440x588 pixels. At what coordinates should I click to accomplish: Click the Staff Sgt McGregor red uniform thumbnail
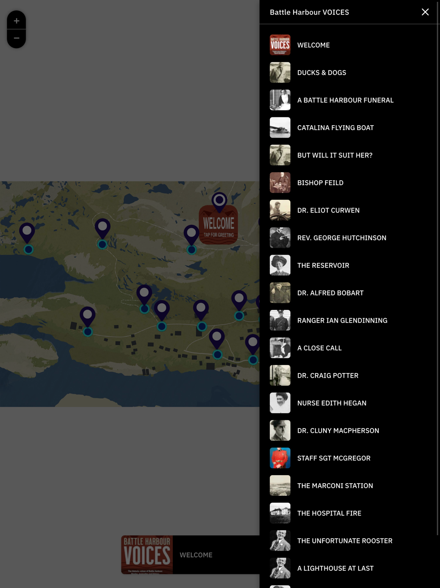(280, 458)
